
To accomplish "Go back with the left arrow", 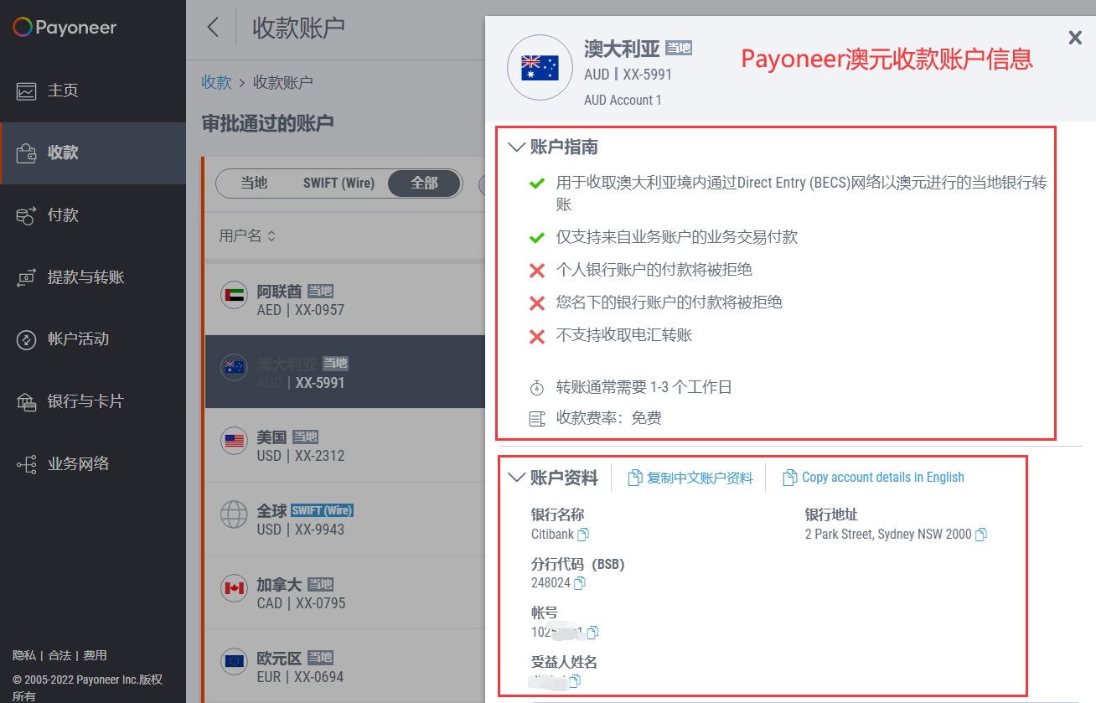I will pos(213,28).
